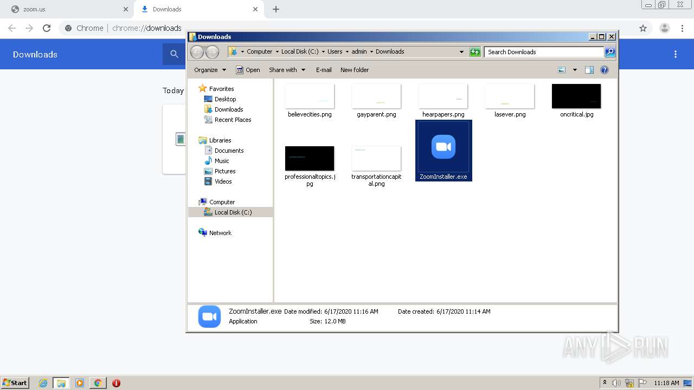694x390 pixels.
Task: Open Pictures library
Action: [x=220, y=171]
